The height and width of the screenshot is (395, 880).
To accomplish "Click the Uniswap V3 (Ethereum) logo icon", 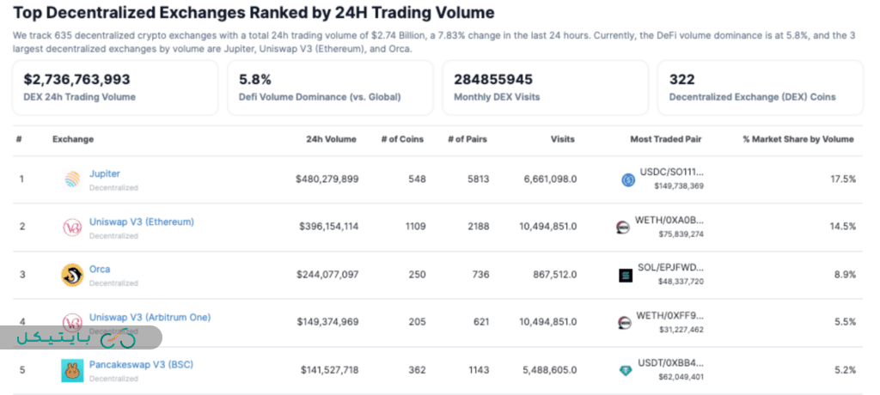I will coord(72,227).
